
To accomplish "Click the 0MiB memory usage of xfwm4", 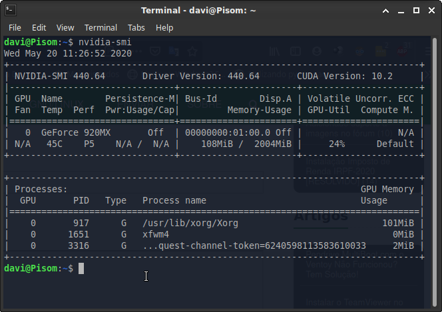I will (403, 235).
